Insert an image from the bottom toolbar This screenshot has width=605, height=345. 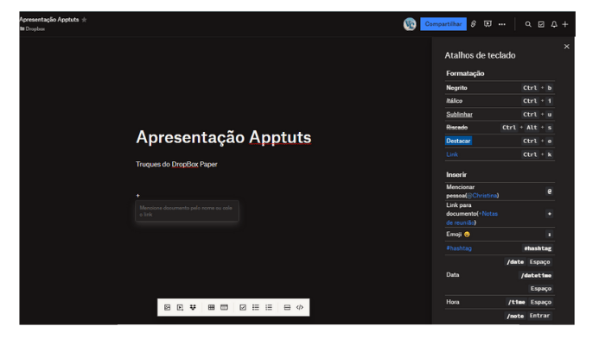click(x=167, y=307)
